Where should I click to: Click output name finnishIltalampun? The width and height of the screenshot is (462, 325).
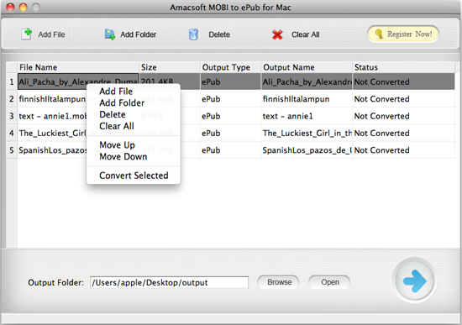307,99
